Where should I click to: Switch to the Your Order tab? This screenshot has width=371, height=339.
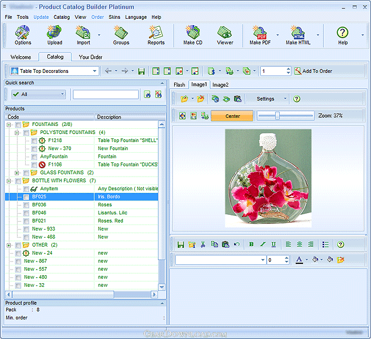pyautogui.click(x=91, y=57)
